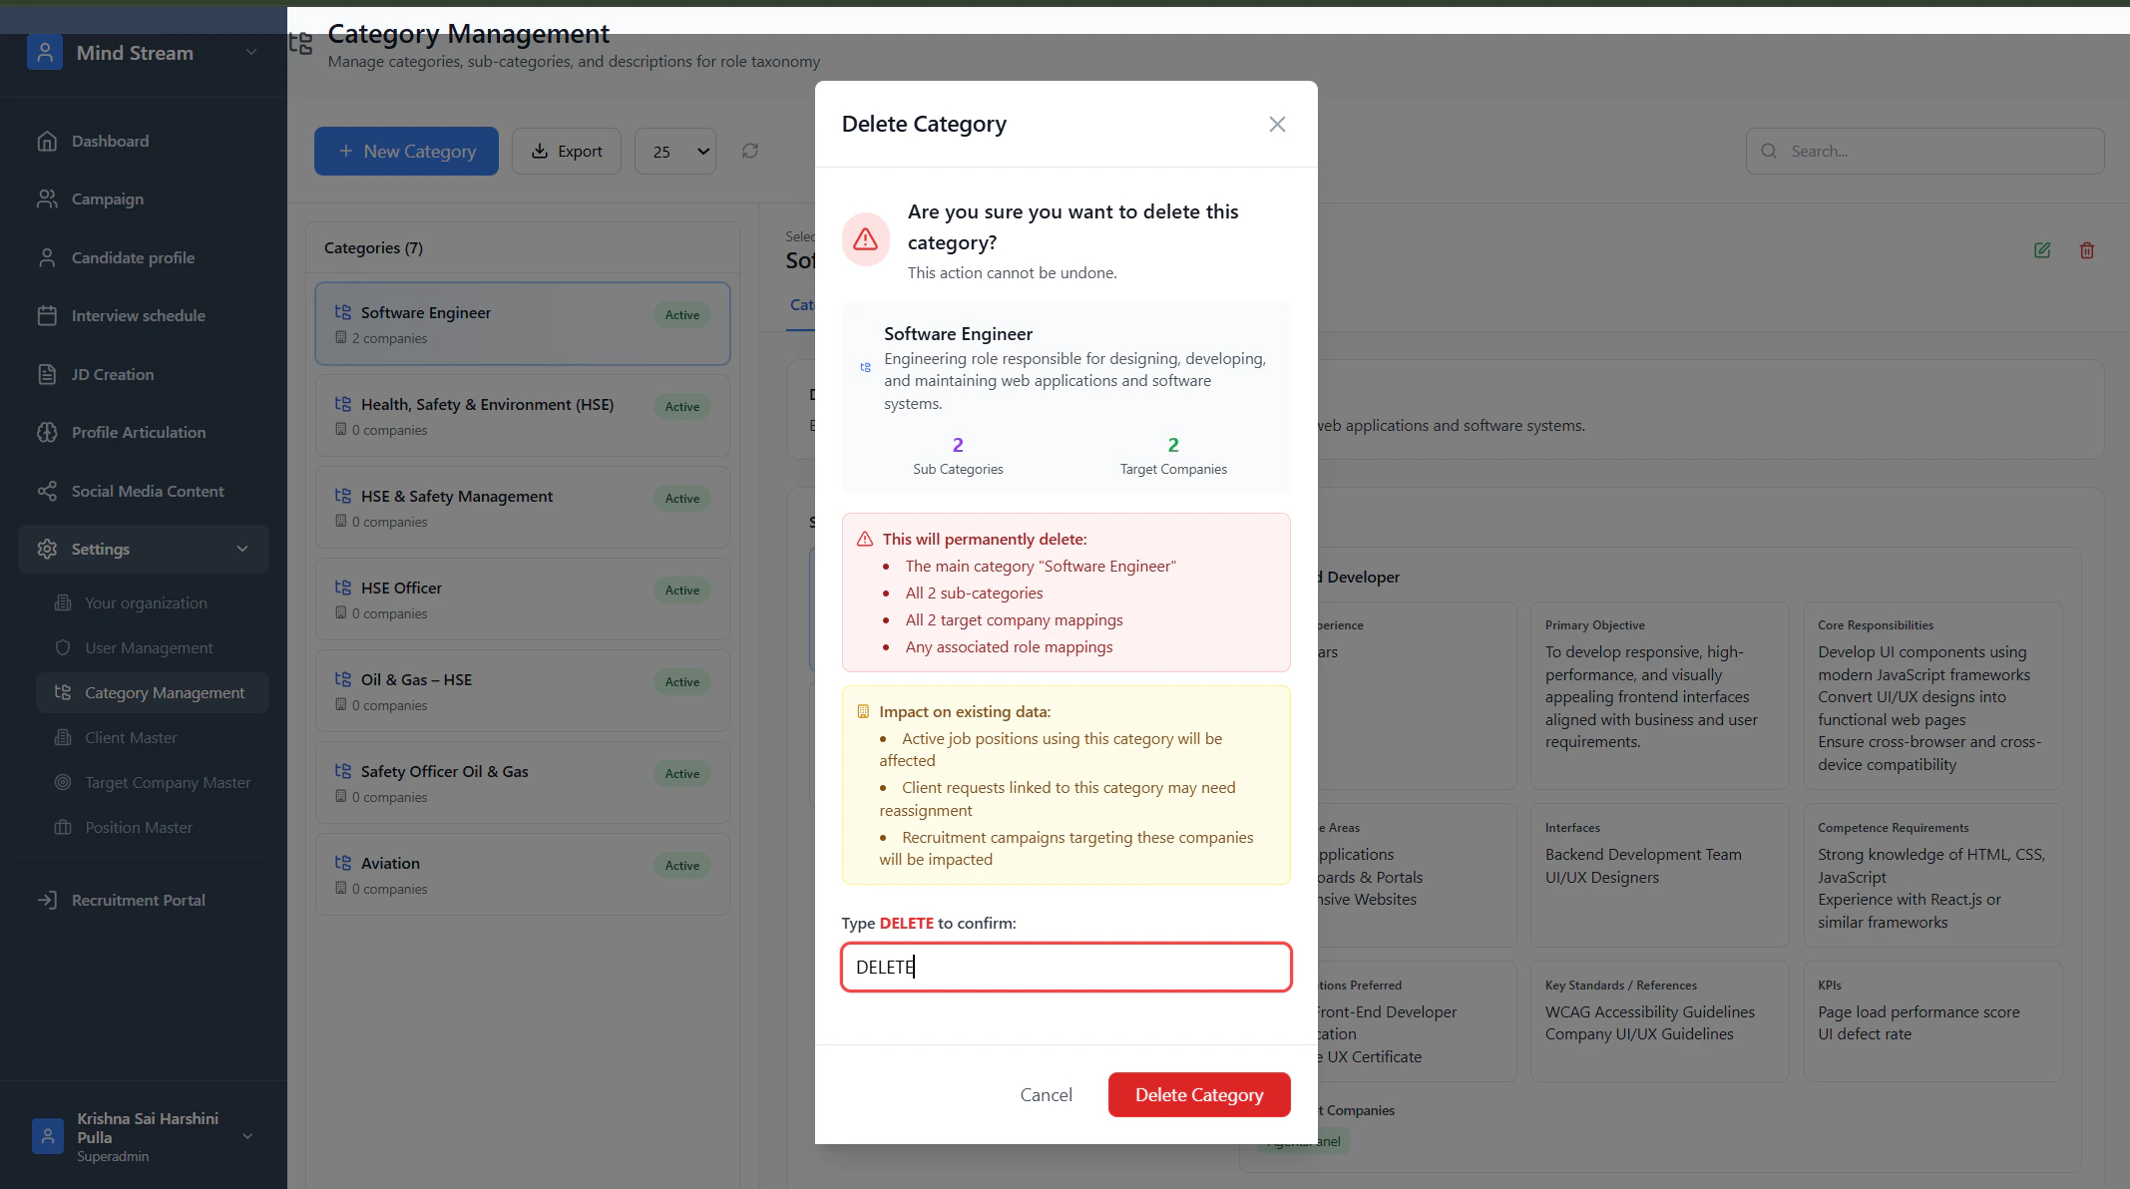Close the Delete Category dialog
2130x1189 pixels.
tap(1276, 124)
